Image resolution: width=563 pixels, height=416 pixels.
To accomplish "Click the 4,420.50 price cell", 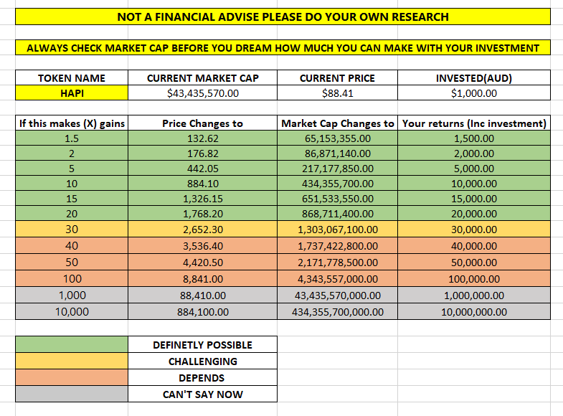I will pyautogui.click(x=202, y=262).
